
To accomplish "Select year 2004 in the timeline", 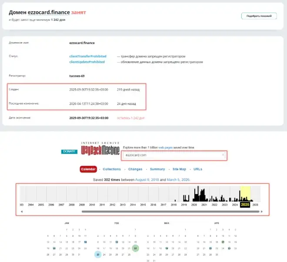I will pyautogui.click(x=31, y=205).
